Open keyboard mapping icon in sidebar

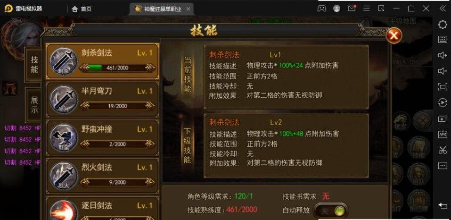(x=443, y=40)
